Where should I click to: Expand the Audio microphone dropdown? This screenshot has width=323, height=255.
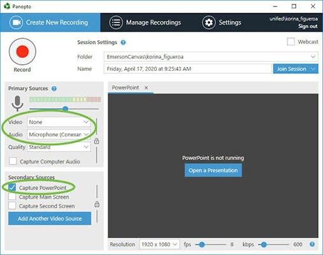(x=59, y=135)
